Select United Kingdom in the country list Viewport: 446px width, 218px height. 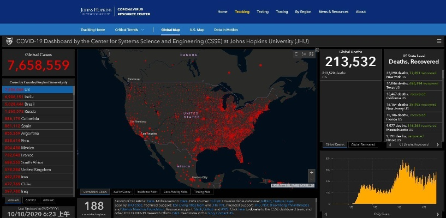(38, 169)
